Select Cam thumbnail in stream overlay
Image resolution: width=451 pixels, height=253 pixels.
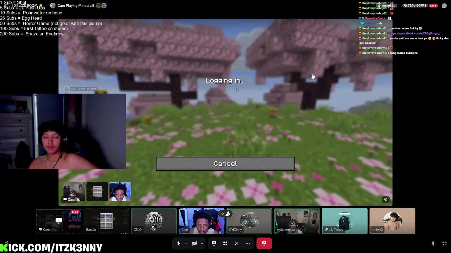(x=74, y=192)
